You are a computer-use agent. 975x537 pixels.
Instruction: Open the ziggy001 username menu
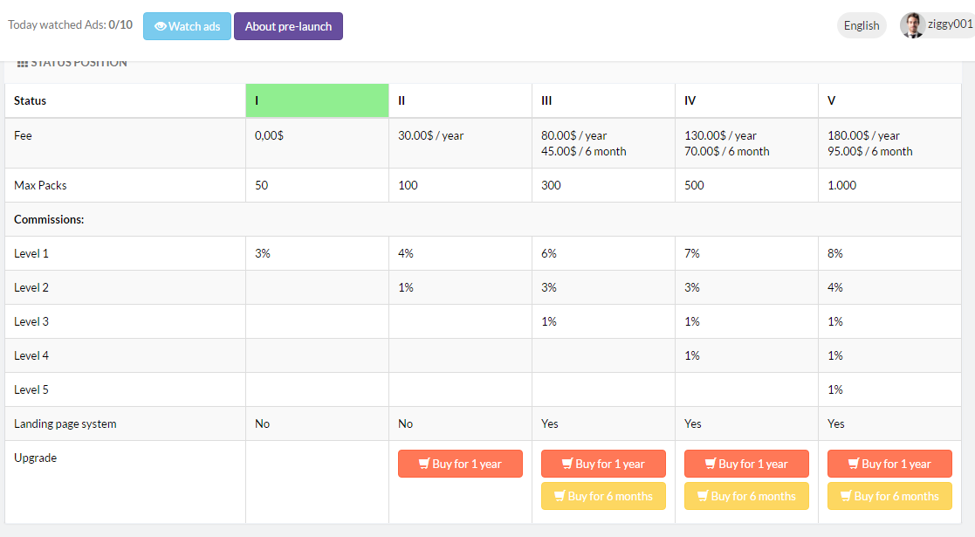tap(951, 24)
